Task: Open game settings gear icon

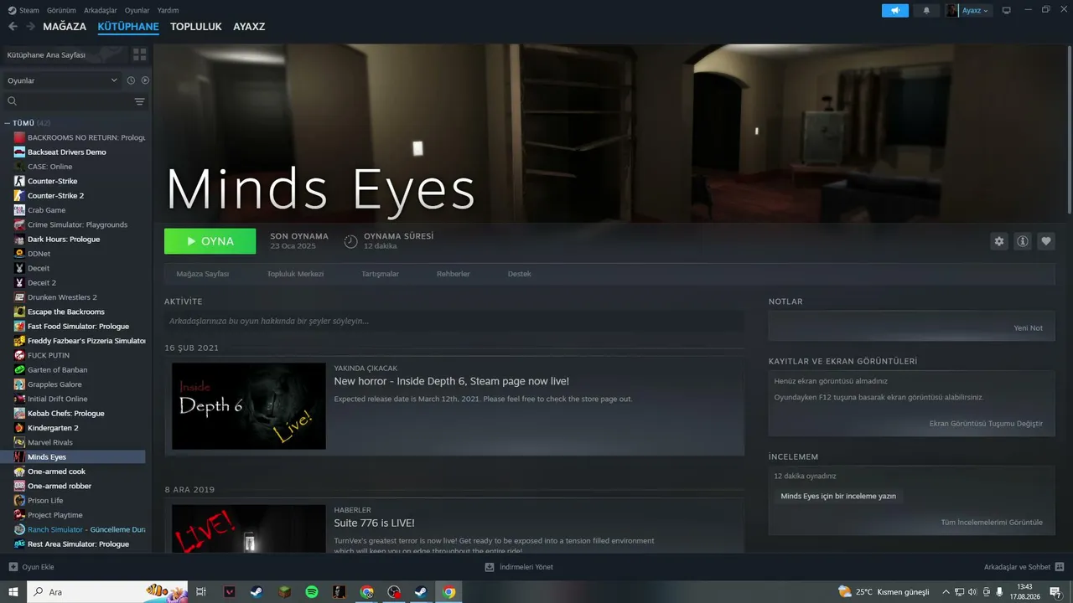Action: 998,241
